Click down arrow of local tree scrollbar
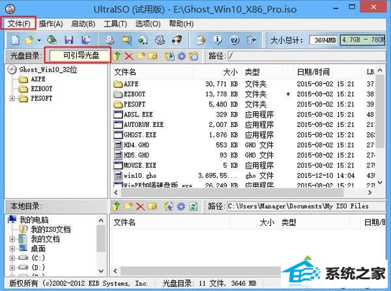The height and width of the screenshot is (291, 391). 101,271
